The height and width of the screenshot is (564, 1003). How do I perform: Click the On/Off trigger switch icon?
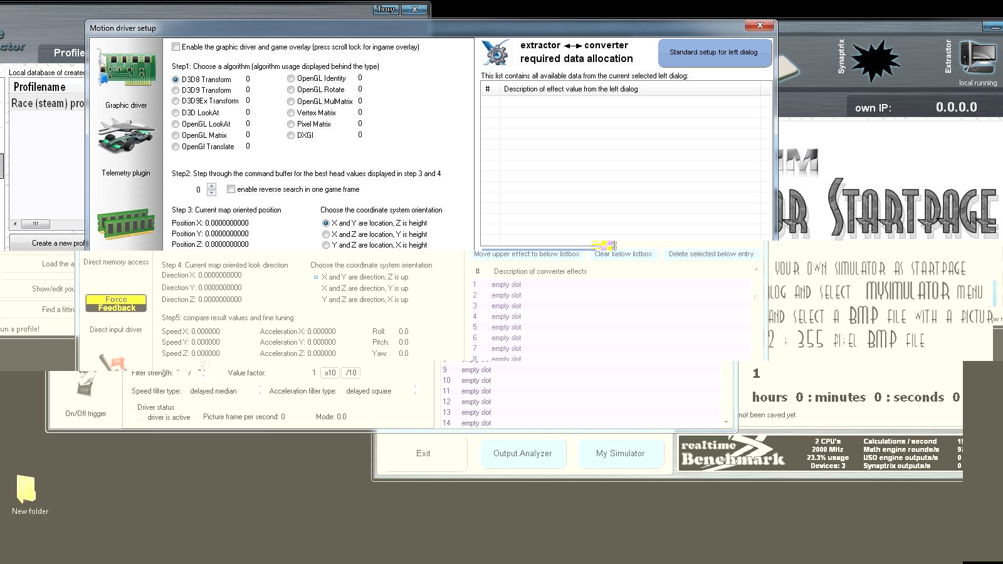pos(85,384)
